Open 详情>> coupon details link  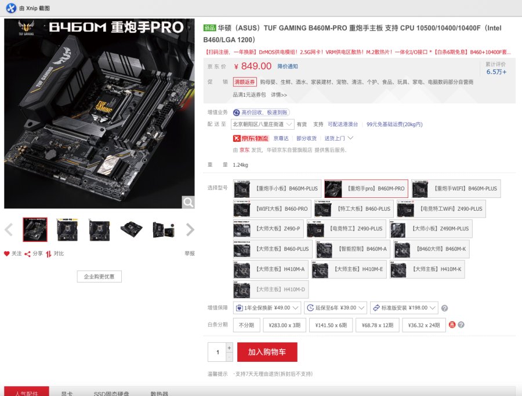pos(278,95)
